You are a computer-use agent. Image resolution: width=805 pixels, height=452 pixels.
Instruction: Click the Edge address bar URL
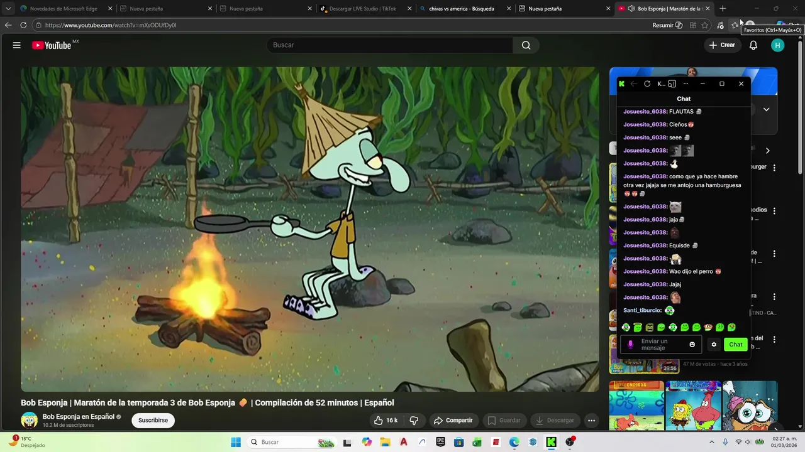(111, 25)
